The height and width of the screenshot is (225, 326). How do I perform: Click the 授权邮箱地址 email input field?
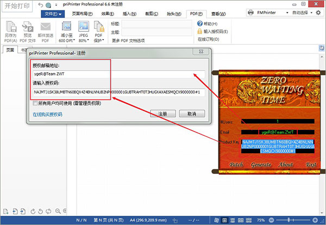click(x=119, y=74)
